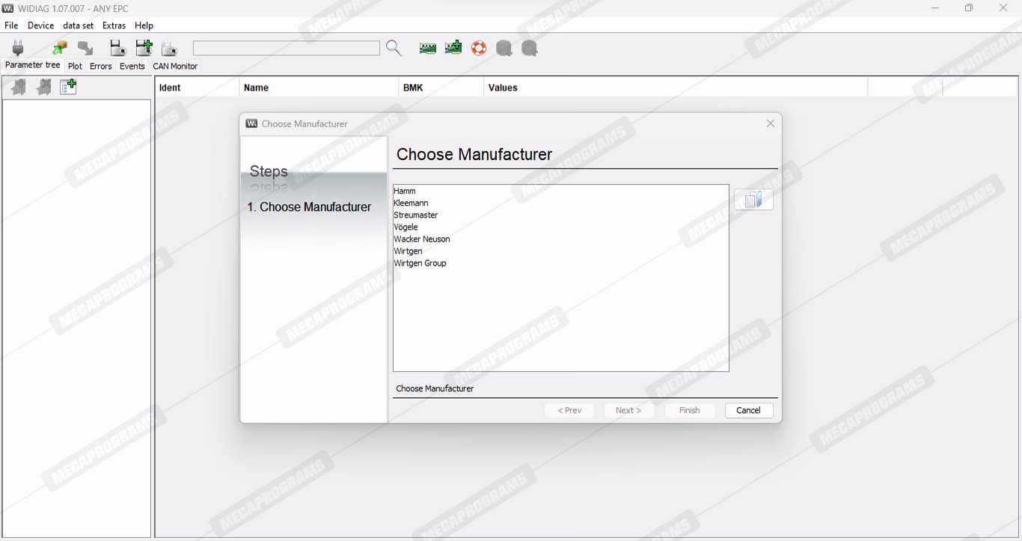Image resolution: width=1022 pixels, height=541 pixels.
Task: Close the Choose Manufacturer dialog
Action: click(770, 123)
